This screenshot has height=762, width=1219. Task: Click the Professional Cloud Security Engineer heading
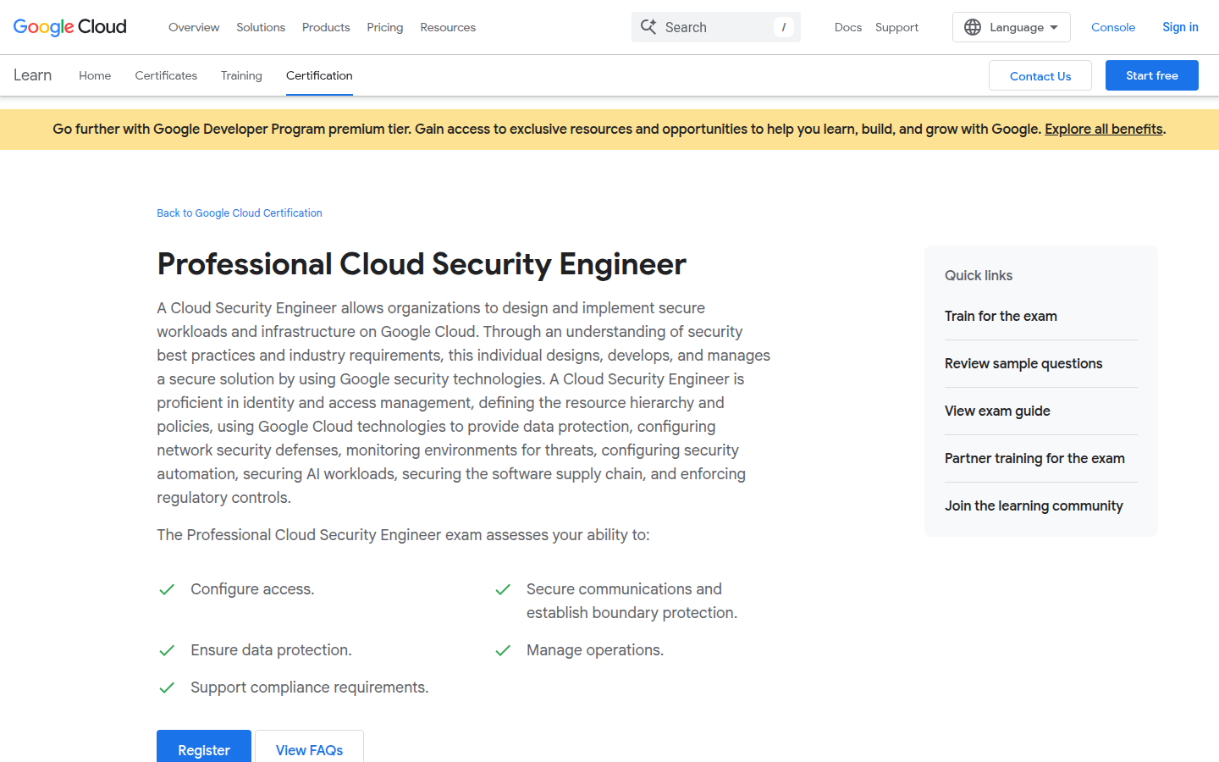(422, 264)
